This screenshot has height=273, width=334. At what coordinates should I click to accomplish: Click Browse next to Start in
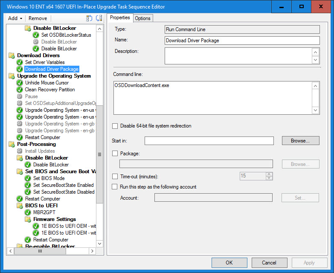[x=300, y=141]
